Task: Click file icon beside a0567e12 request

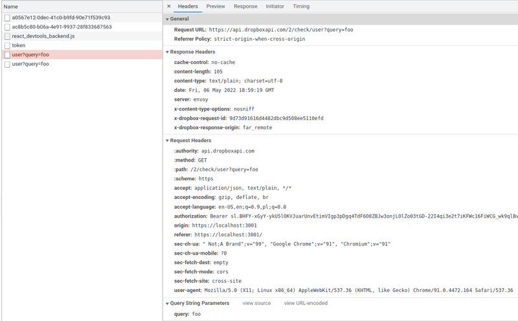Action: pos(7,18)
